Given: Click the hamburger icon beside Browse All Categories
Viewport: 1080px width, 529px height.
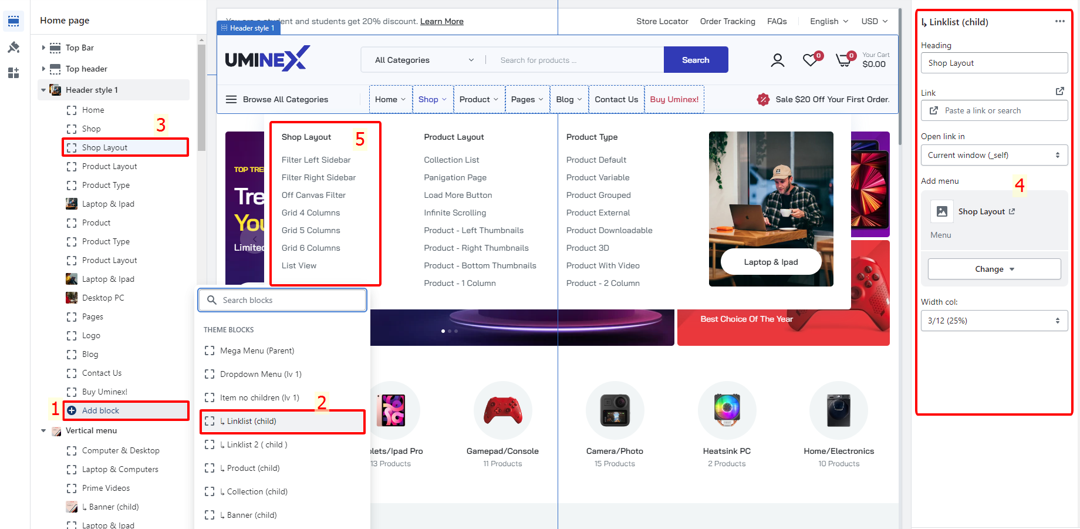Looking at the screenshot, I should coord(231,99).
